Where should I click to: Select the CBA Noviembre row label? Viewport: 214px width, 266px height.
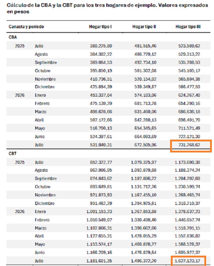[45, 79]
